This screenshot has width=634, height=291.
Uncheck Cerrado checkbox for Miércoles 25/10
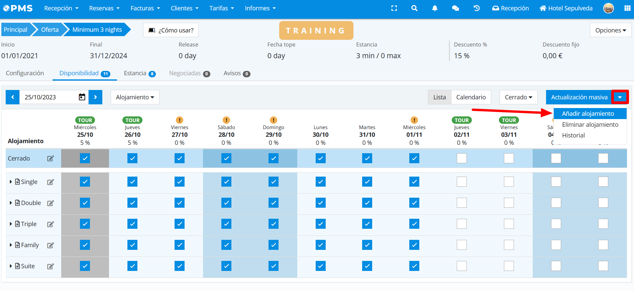click(85, 158)
